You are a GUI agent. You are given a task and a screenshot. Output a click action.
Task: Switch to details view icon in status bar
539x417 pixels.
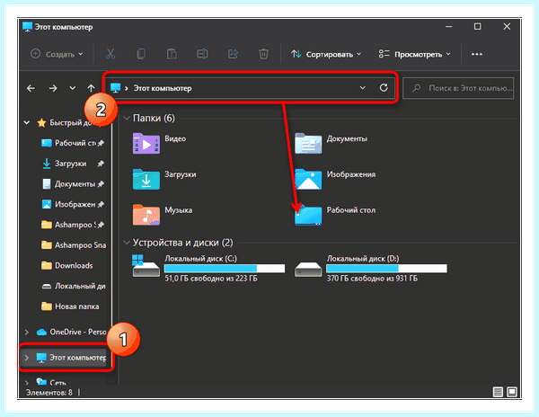click(498, 392)
